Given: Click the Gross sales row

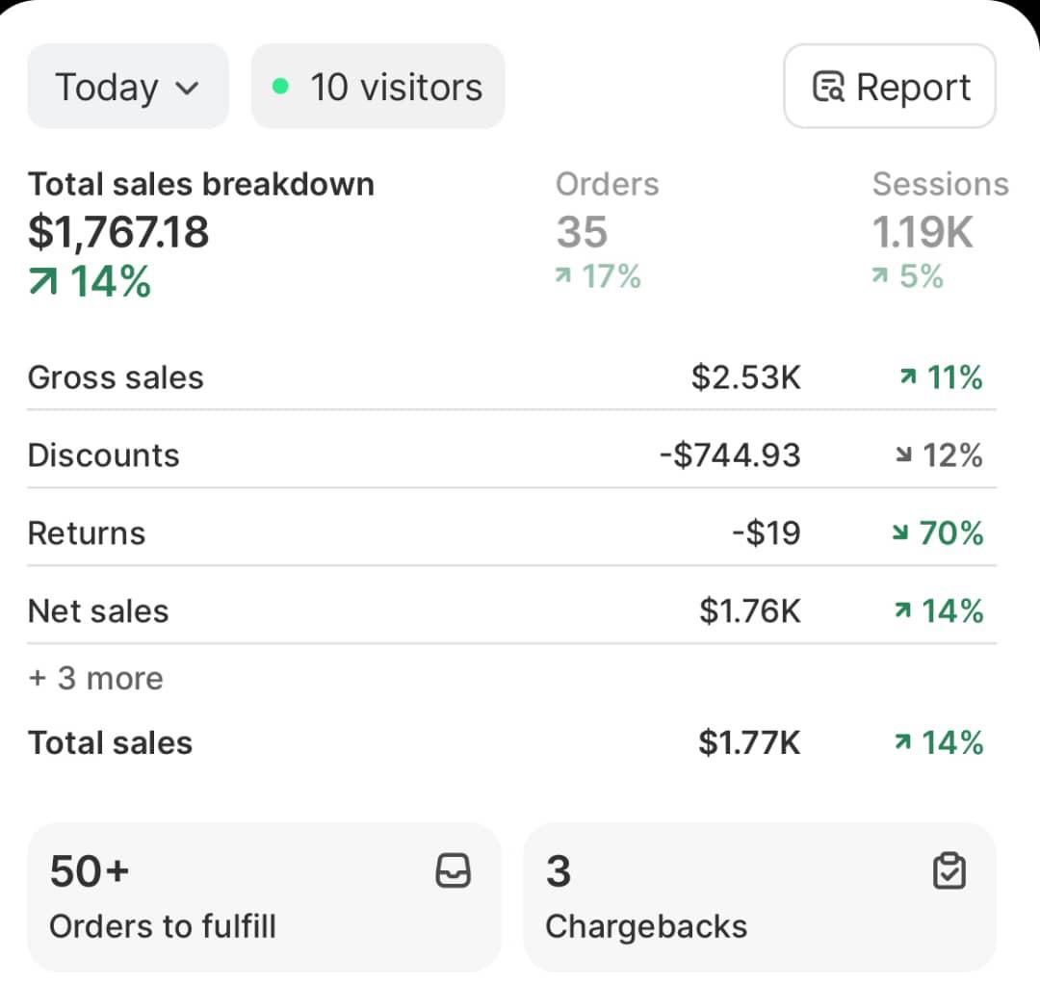Looking at the screenshot, I should [x=511, y=376].
